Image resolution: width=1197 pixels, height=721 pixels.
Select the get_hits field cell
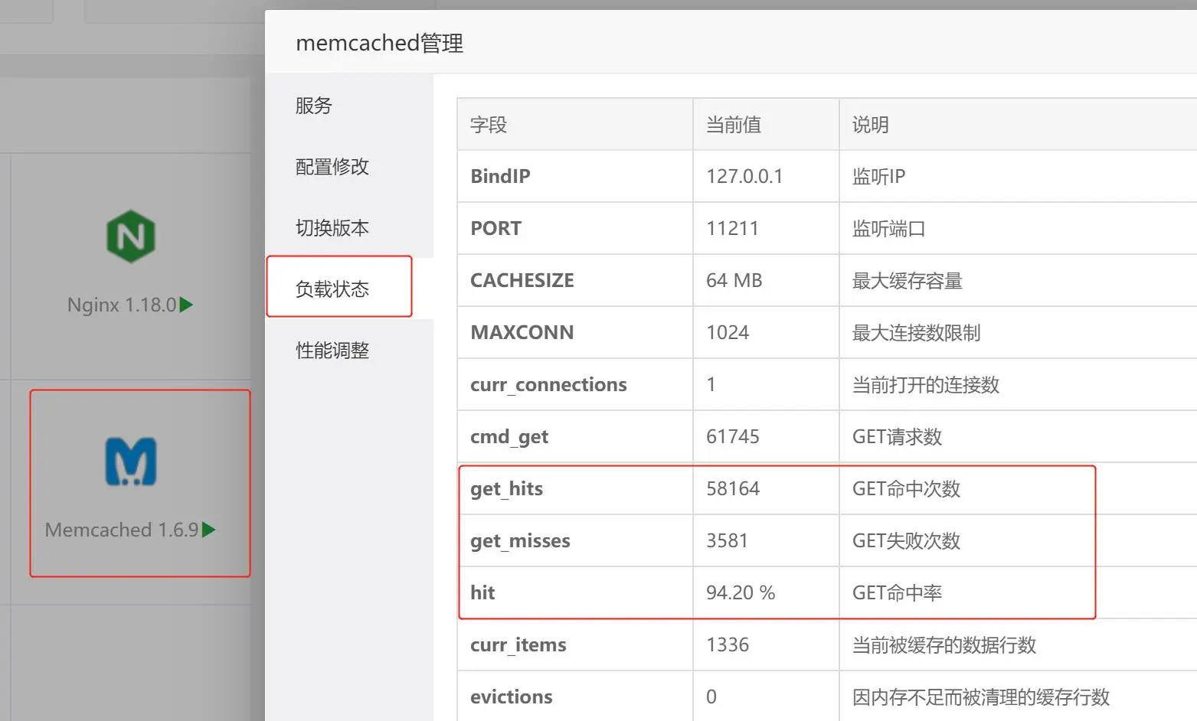(x=575, y=488)
